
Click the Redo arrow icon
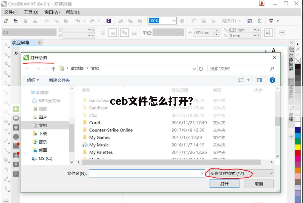click(x=92, y=21)
